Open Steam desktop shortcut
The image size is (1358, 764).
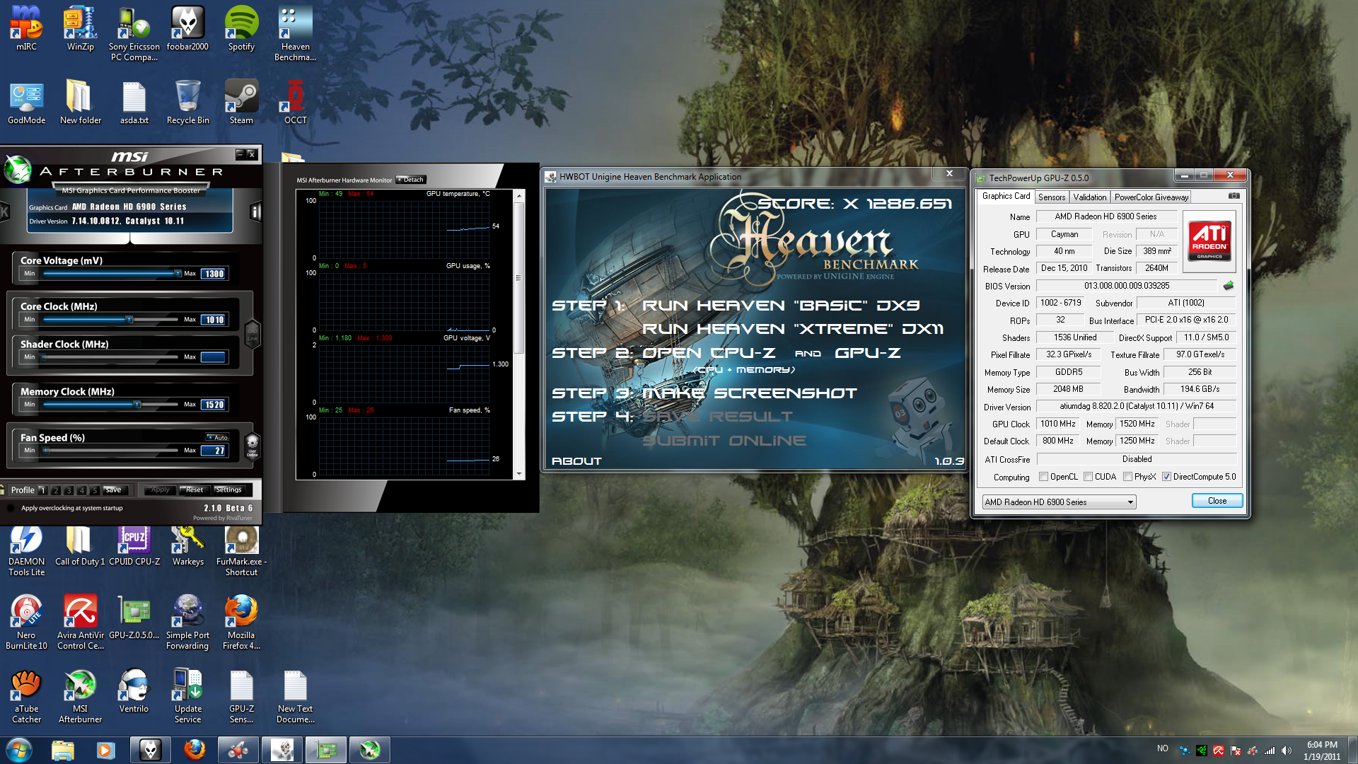pyautogui.click(x=241, y=103)
